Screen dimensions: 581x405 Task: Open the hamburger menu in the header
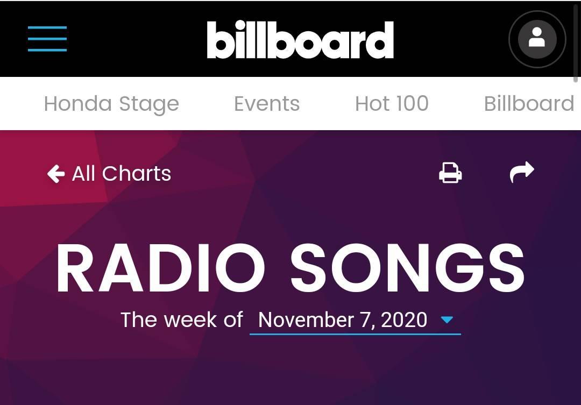click(47, 39)
